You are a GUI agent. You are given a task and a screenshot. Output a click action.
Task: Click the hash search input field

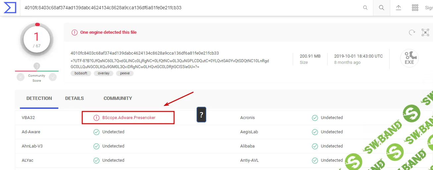pos(189,8)
